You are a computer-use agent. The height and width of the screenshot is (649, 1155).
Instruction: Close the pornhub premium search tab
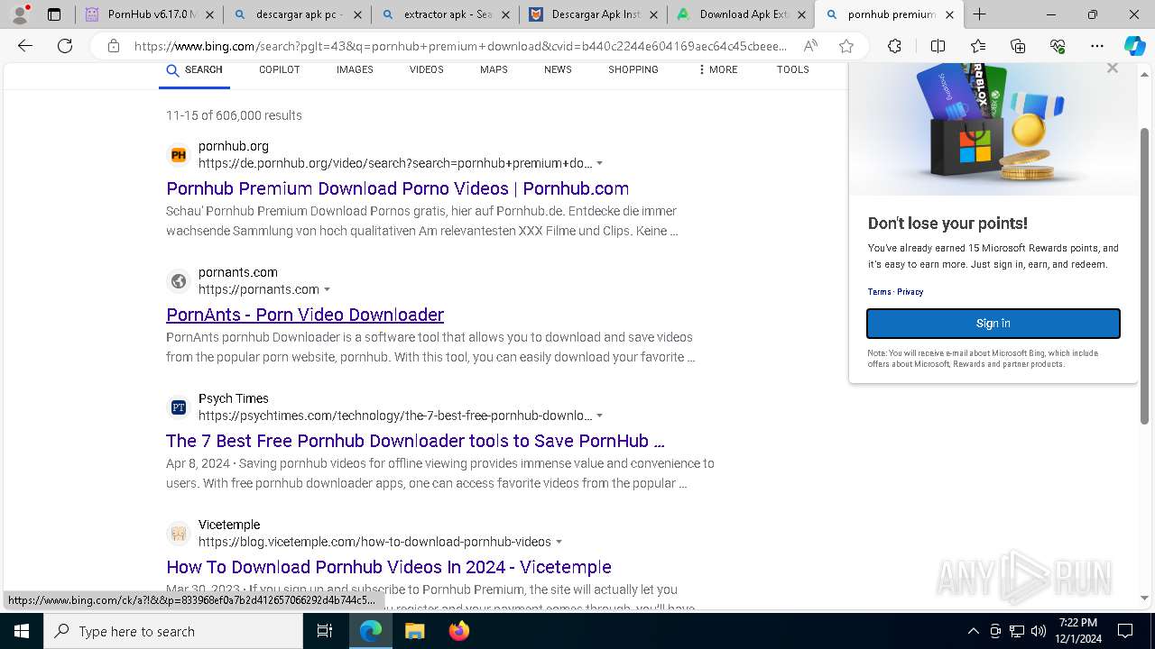[x=949, y=14]
